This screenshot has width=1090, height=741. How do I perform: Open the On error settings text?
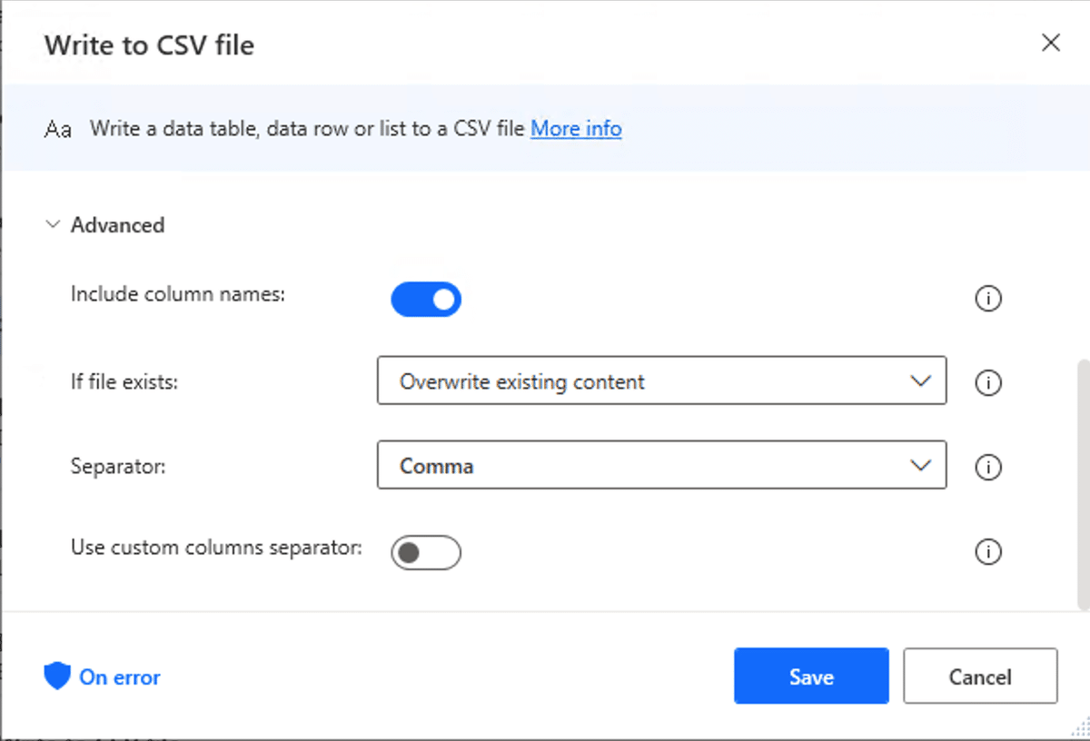[120, 677]
